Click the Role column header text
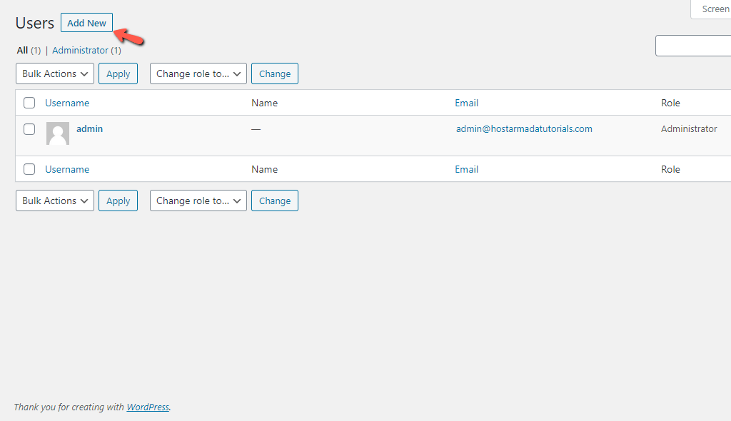731x421 pixels. [x=670, y=103]
